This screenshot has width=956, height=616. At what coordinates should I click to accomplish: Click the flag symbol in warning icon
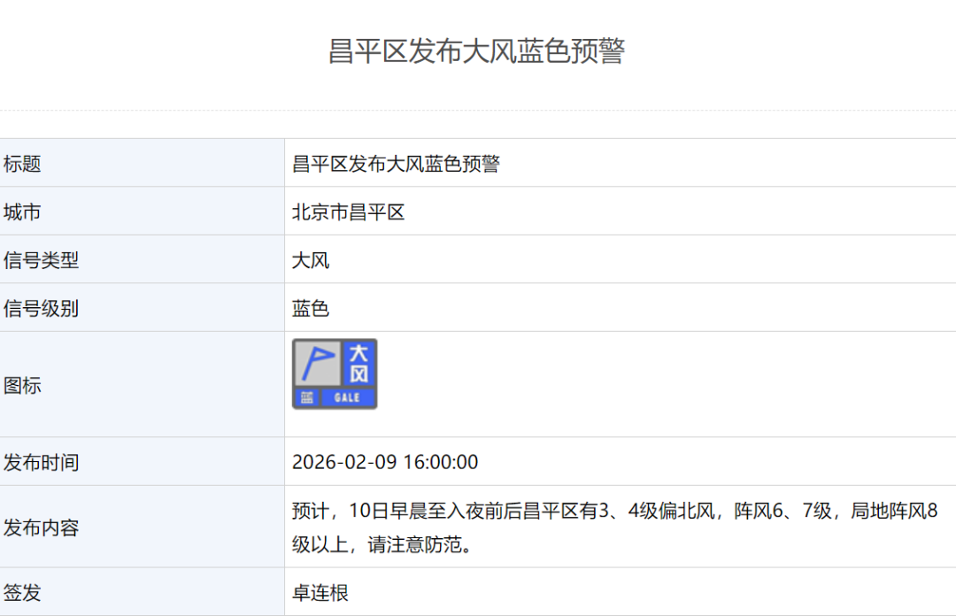coord(317,363)
